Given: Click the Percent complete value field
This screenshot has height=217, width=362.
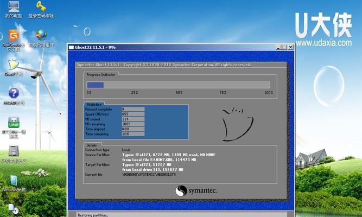Looking at the screenshot, I should coord(133,109).
